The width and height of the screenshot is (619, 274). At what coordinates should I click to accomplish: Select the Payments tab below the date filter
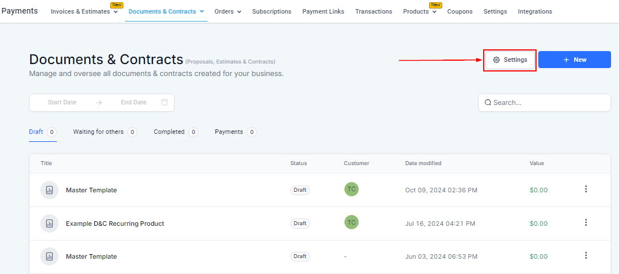coord(229,132)
